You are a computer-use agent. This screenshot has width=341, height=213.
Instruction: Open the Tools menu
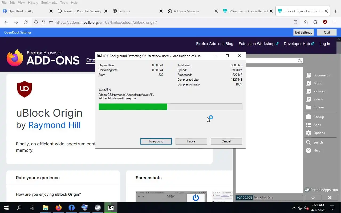(64, 3)
